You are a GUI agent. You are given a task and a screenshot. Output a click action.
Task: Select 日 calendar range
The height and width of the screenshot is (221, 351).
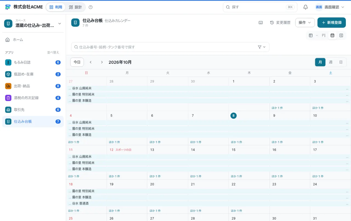[x=341, y=62]
